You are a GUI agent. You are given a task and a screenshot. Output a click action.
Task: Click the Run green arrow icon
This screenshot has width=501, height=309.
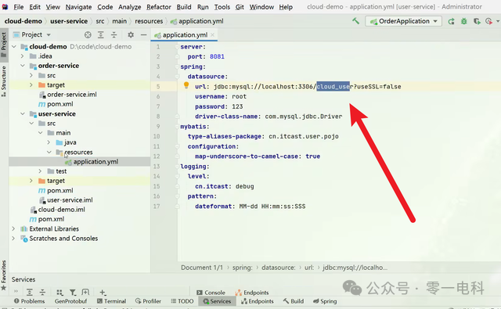tap(451, 21)
